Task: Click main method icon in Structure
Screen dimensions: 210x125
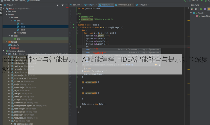Action: (x=197, y=16)
